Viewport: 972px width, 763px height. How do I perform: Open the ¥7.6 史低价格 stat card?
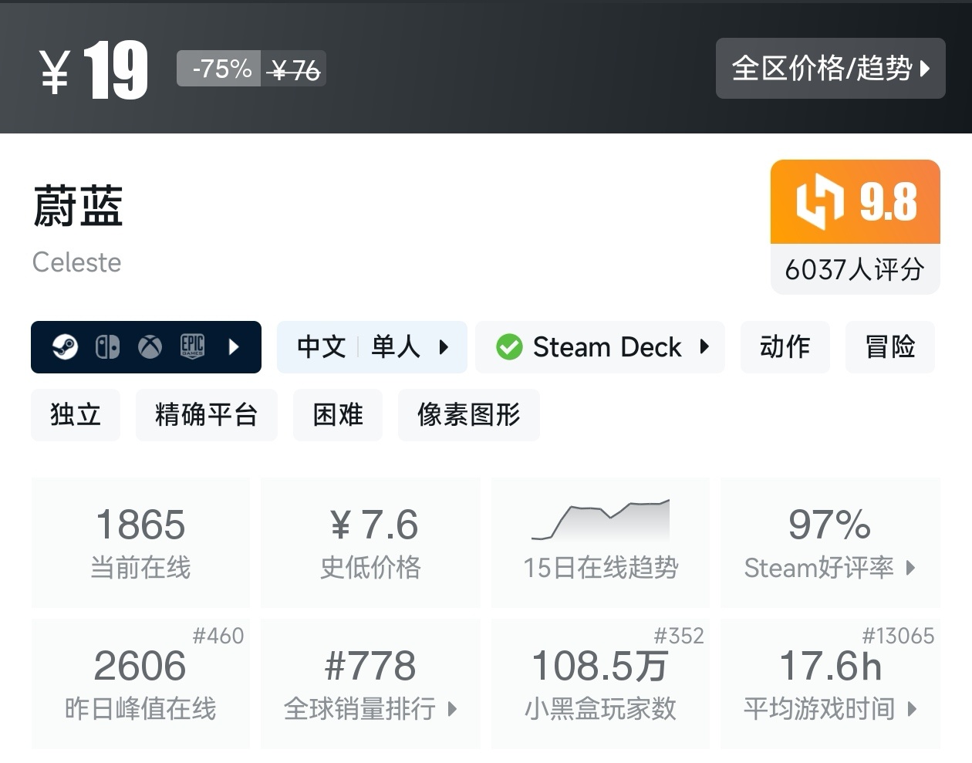tap(370, 542)
